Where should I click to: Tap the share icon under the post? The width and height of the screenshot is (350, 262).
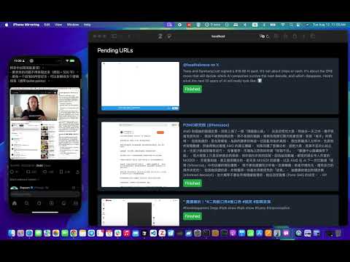click(77, 172)
